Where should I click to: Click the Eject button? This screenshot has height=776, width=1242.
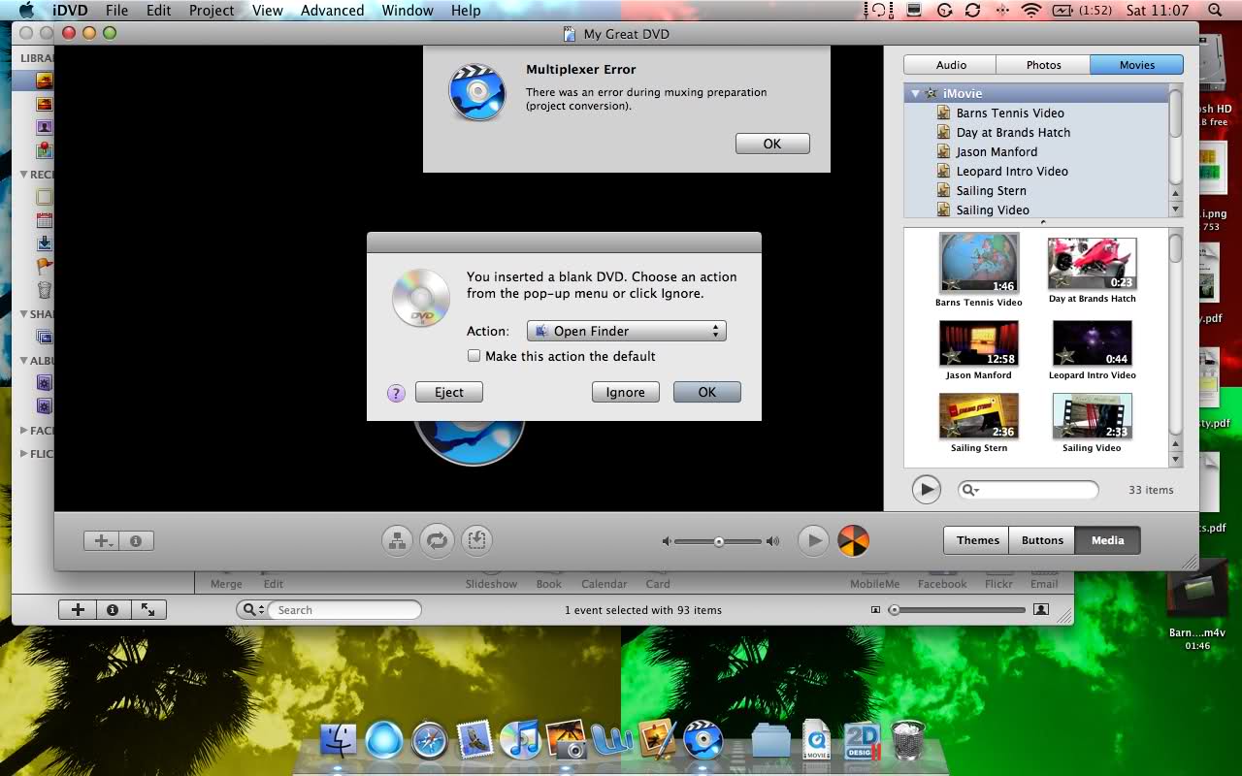pos(449,393)
